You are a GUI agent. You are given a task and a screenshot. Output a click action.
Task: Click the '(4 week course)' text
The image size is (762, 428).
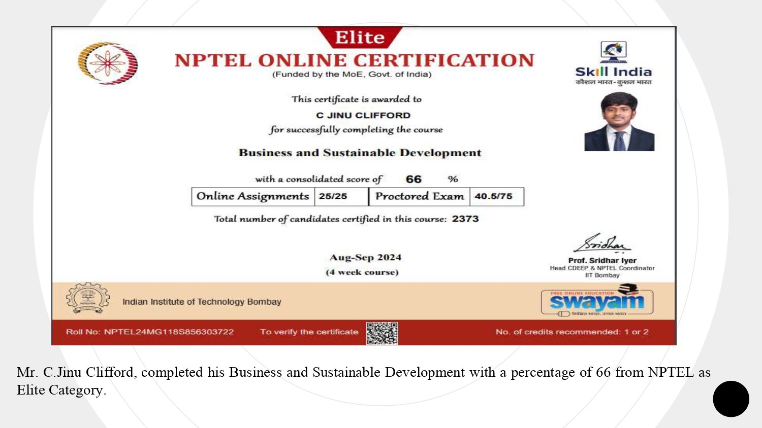[x=362, y=272]
